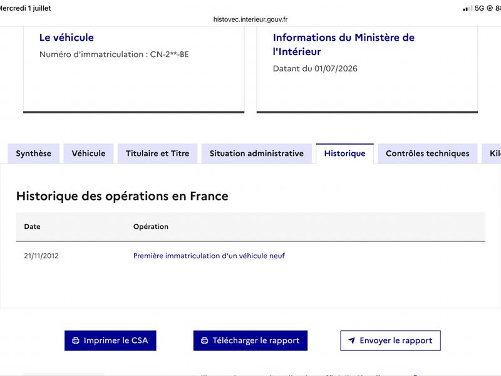Tap the 5G network status indicator
Viewport: 501px width, 376px height.
pos(479,8)
